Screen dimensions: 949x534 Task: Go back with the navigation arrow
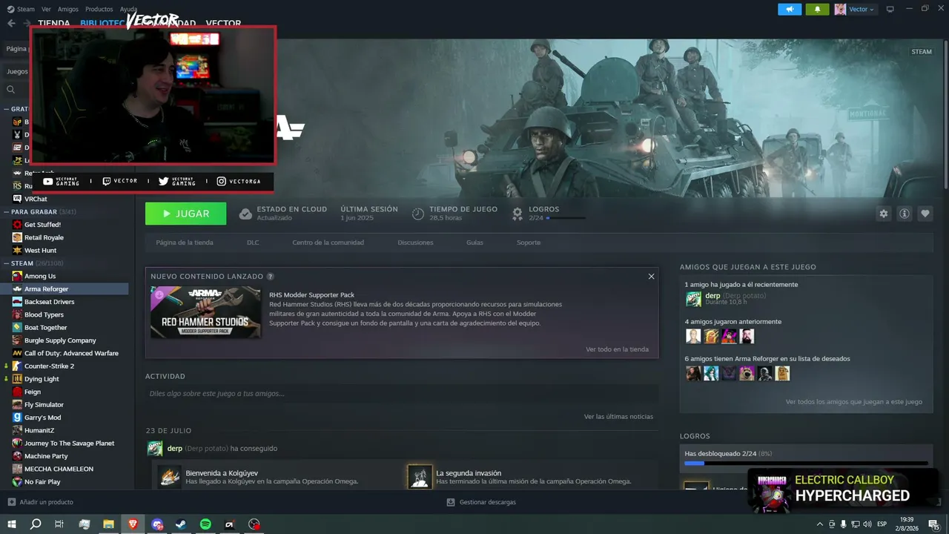click(x=11, y=23)
